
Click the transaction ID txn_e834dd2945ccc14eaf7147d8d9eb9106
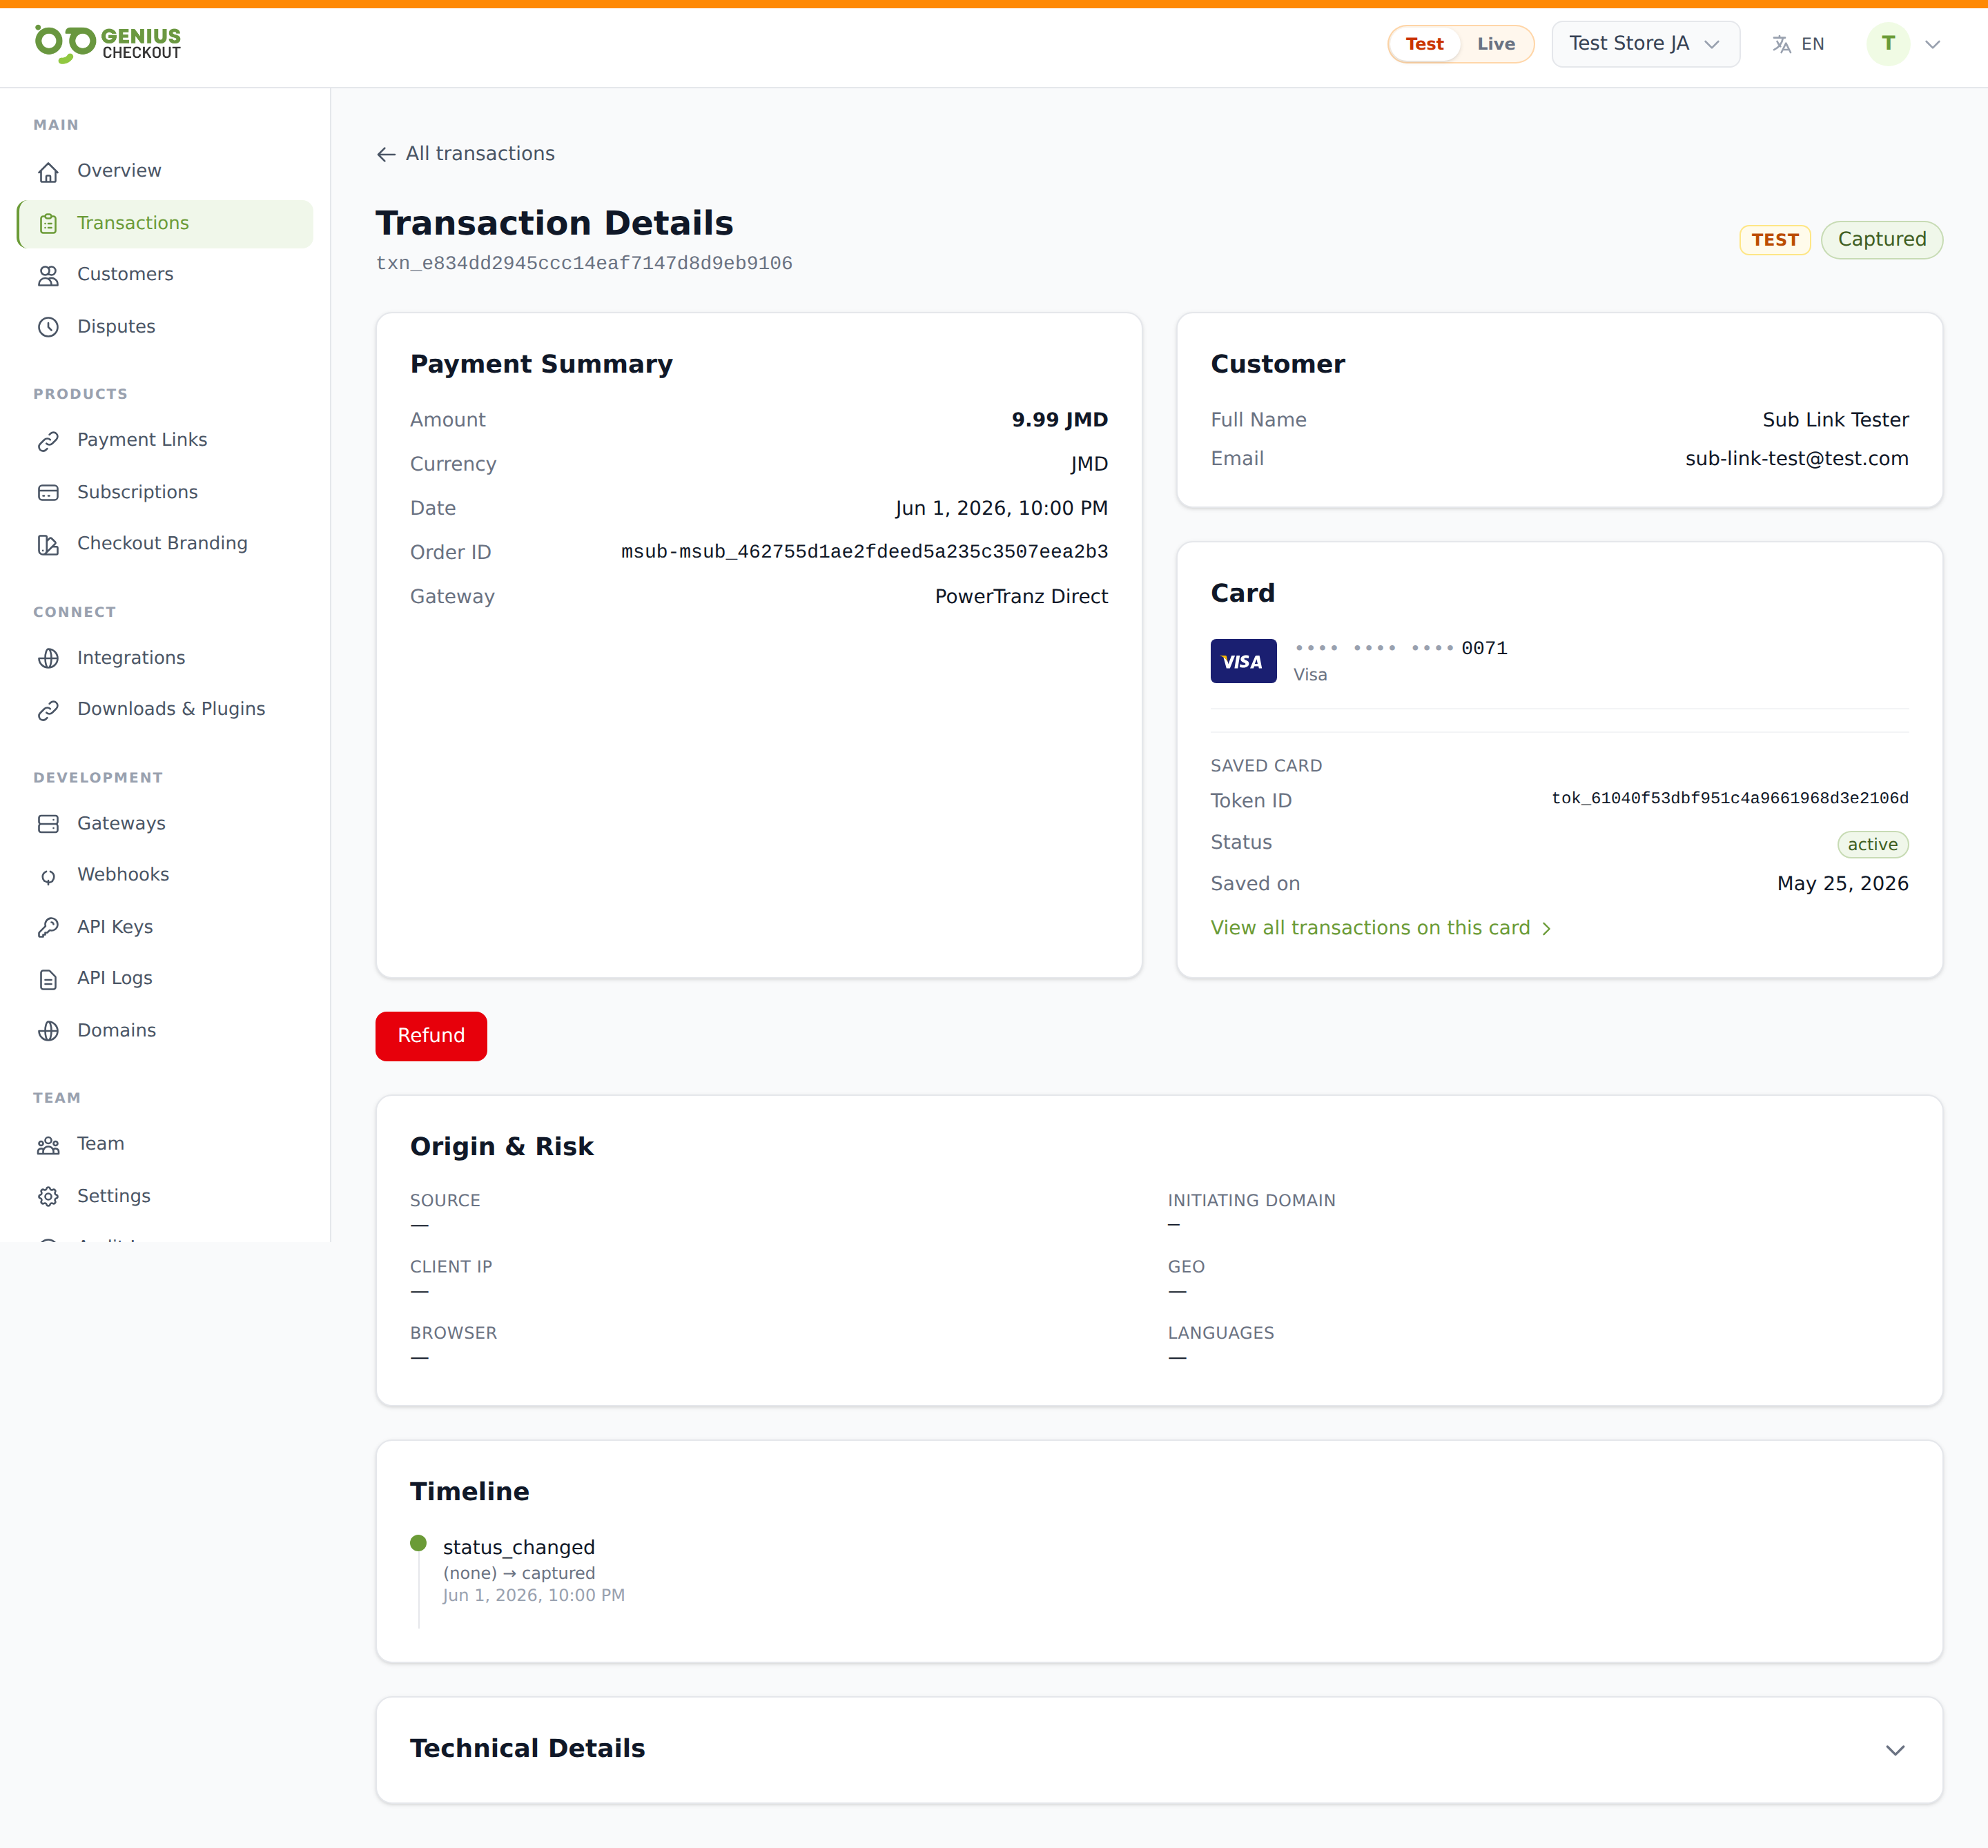[x=584, y=263]
